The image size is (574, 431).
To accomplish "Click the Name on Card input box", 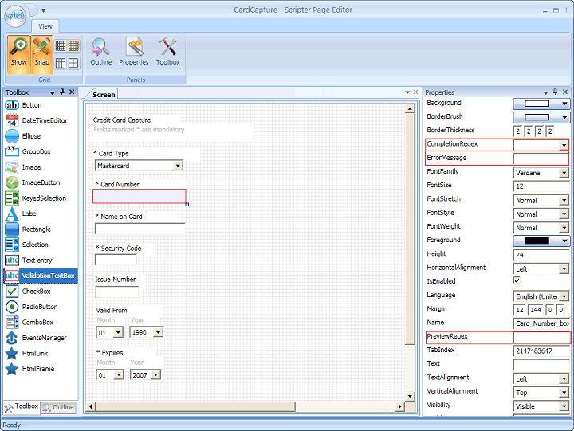I will click(x=140, y=229).
